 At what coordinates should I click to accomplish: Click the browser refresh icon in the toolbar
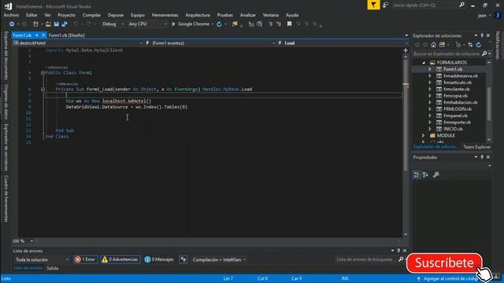click(219, 24)
